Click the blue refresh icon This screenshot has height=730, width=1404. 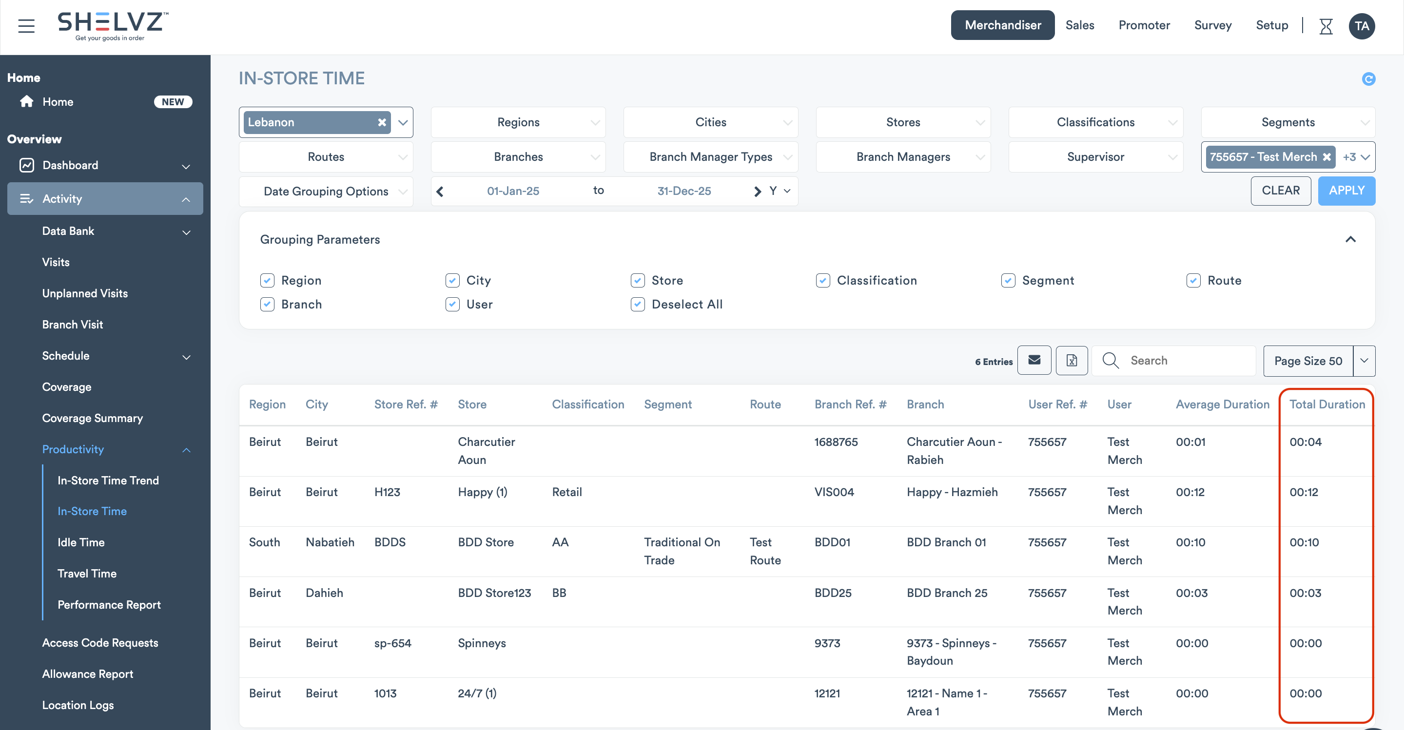pos(1368,79)
